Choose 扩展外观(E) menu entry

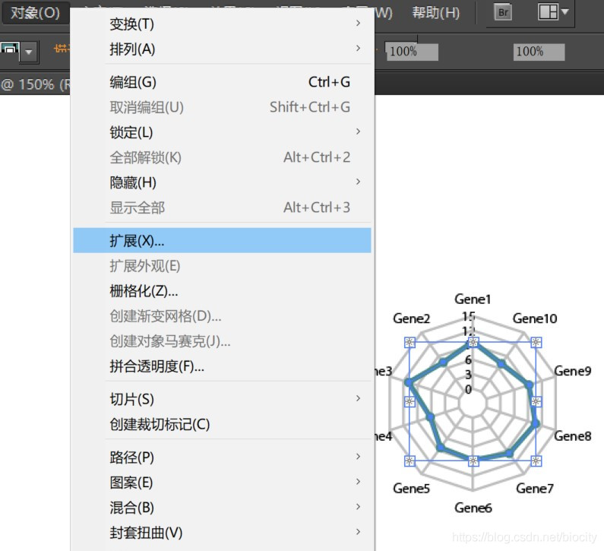point(223,266)
